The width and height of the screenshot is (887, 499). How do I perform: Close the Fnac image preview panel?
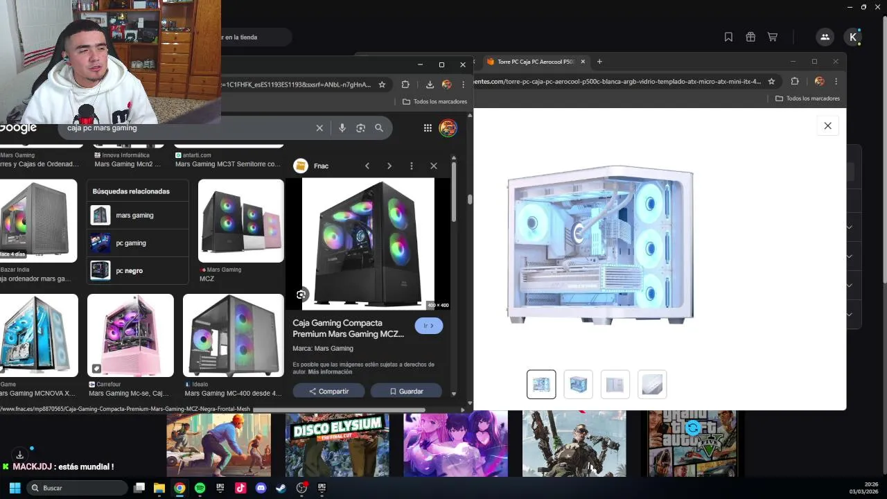coord(434,166)
